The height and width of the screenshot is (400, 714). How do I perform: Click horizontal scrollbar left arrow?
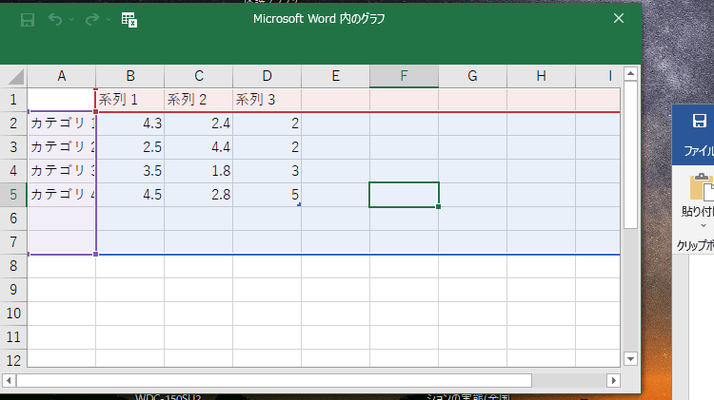(x=10, y=380)
